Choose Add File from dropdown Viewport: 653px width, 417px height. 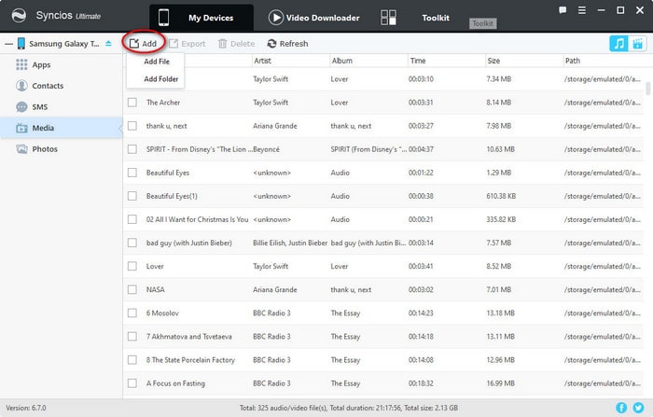click(x=157, y=62)
